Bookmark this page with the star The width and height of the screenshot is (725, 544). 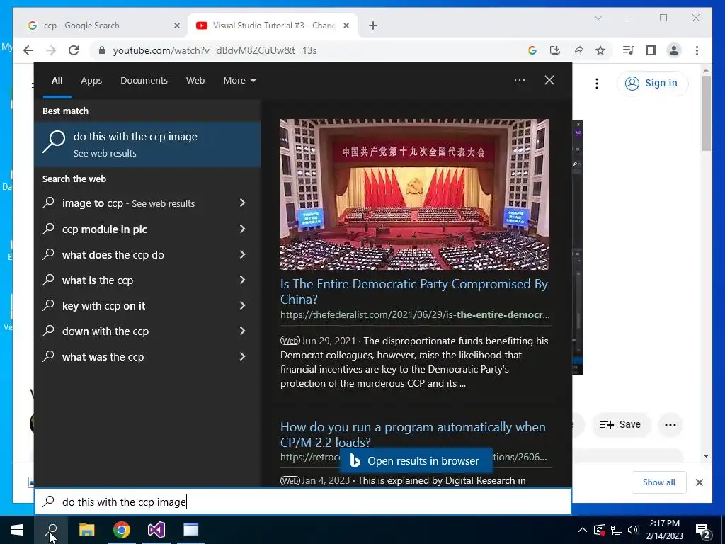click(600, 50)
